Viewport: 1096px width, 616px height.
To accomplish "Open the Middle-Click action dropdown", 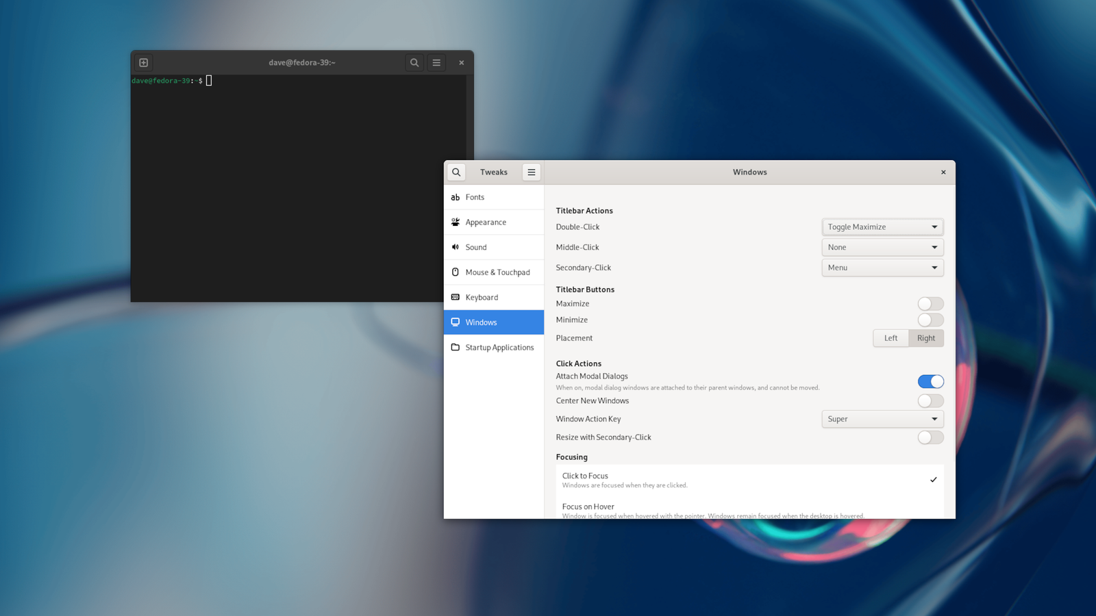I will [883, 247].
